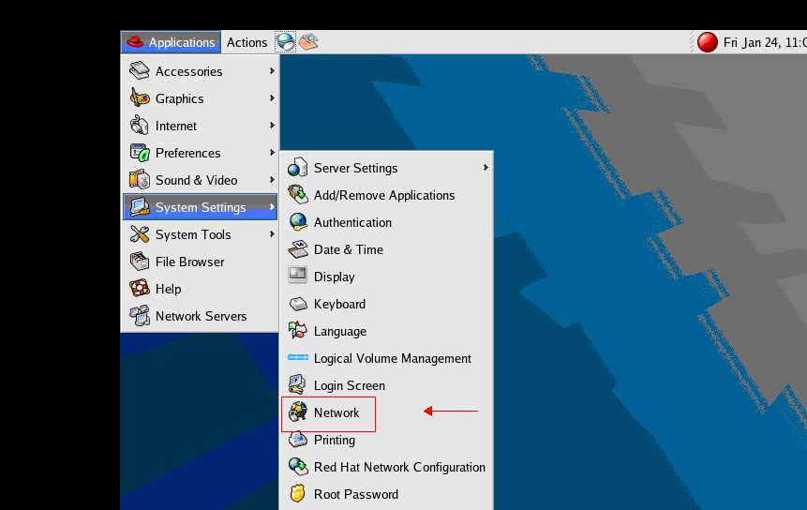Expand the Graphics submenu arrow
The width and height of the screenshot is (807, 510).
coord(272,97)
